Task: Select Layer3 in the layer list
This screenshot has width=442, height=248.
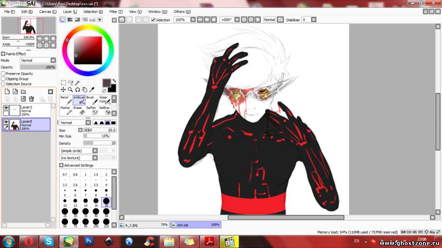Action: click(26, 110)
